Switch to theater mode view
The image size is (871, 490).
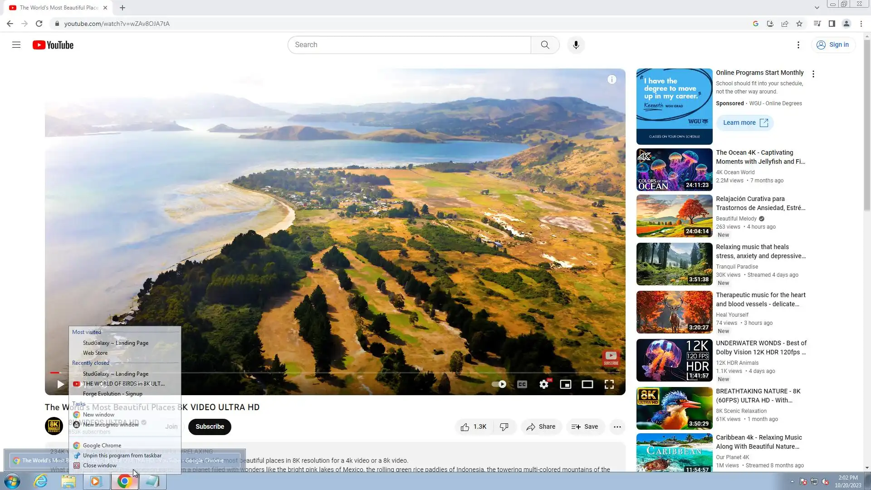(x=587, y=384)
